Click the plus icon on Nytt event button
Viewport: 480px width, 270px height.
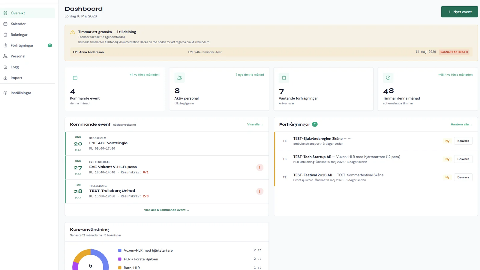pos(449,12)
